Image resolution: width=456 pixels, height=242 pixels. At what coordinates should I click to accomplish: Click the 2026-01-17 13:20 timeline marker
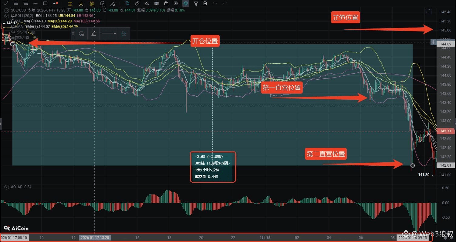point(95,238)
